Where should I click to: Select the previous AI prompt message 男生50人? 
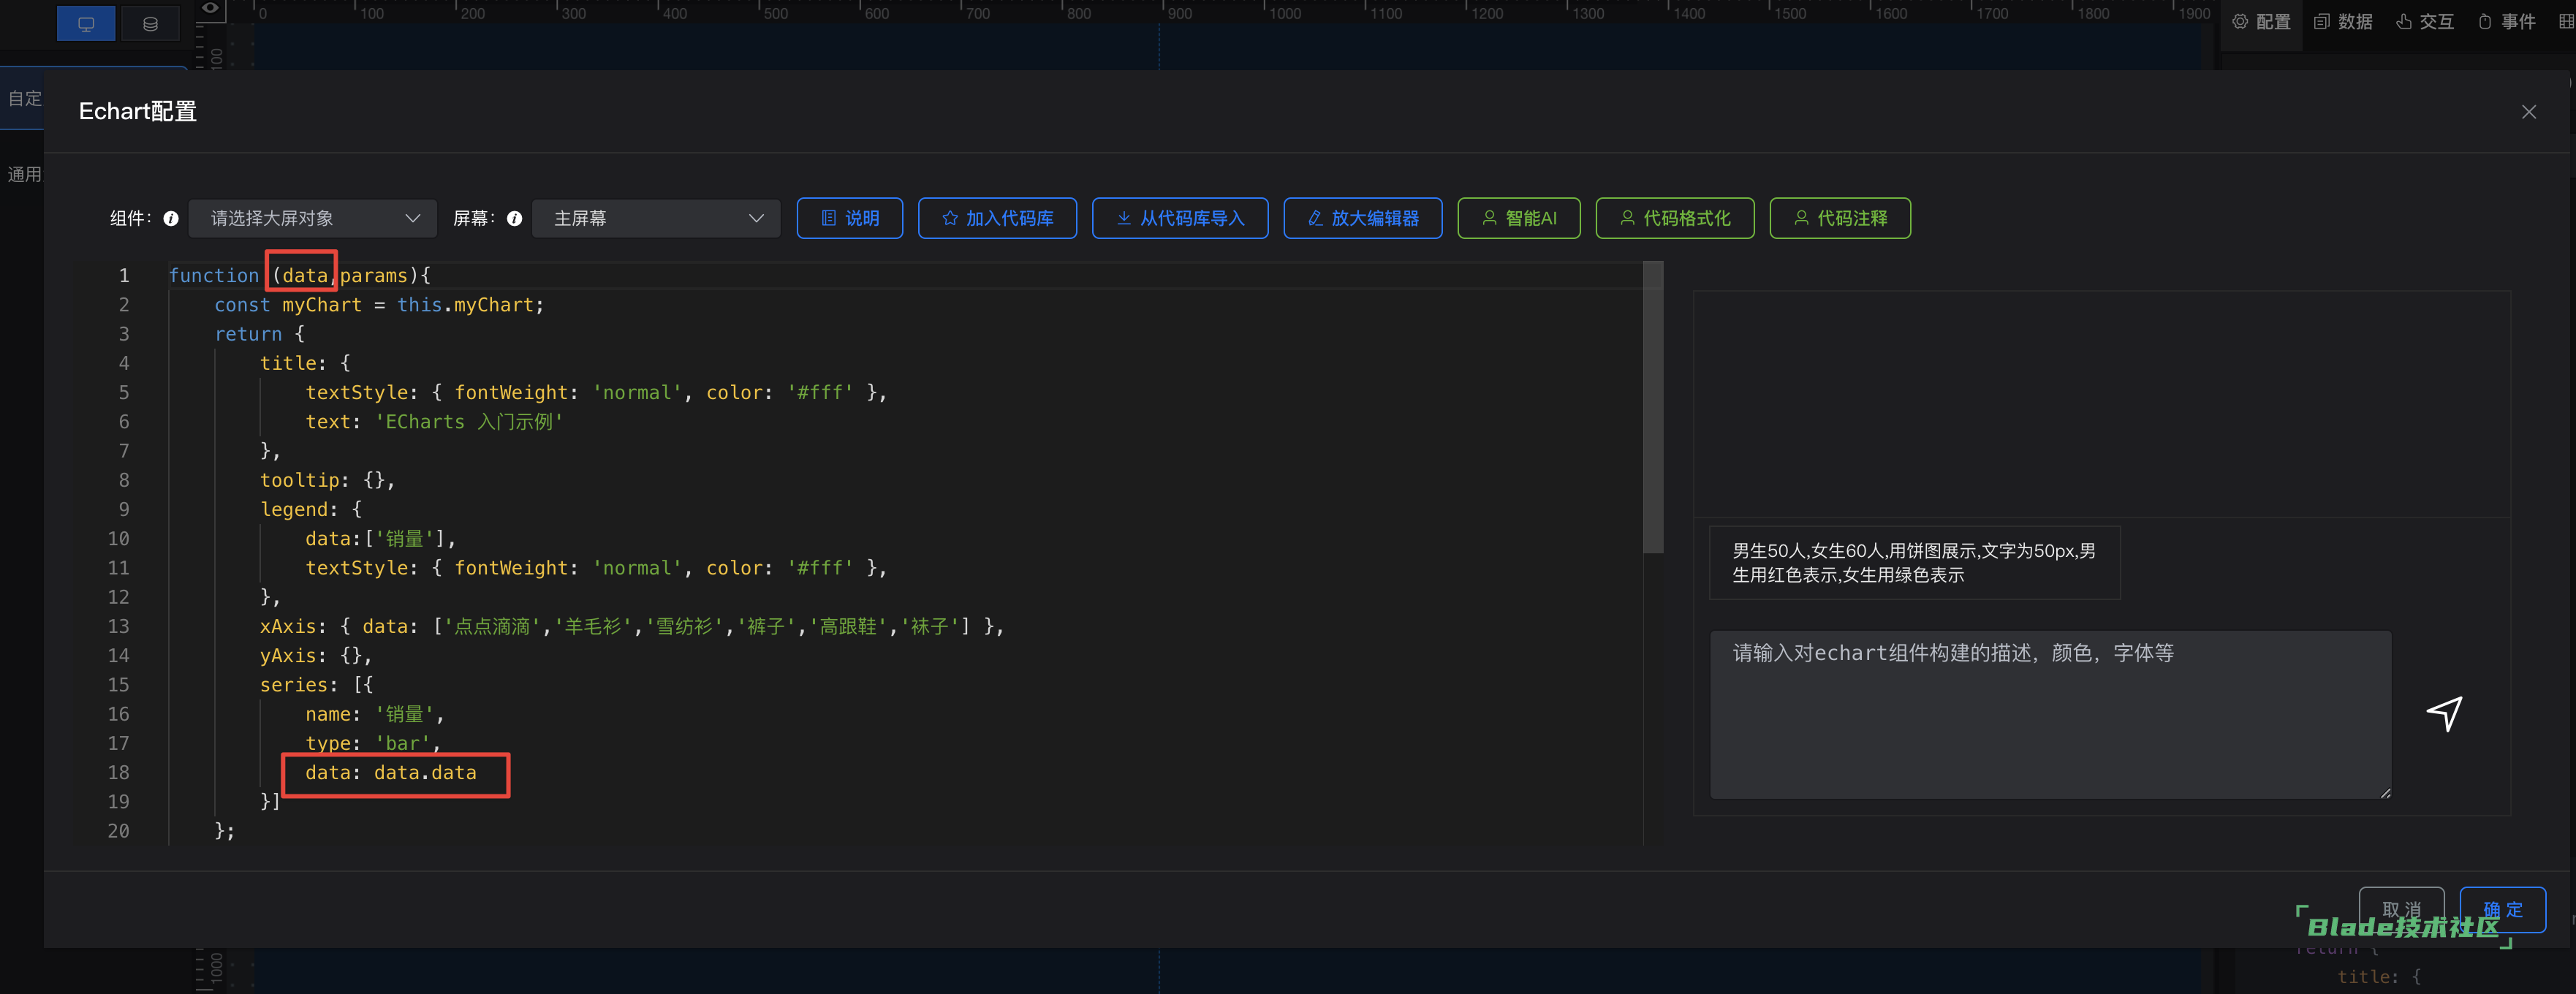tap(1914, 563)
